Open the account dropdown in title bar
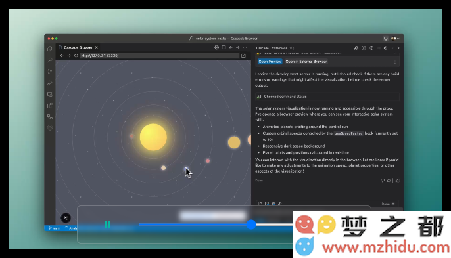 395,39
